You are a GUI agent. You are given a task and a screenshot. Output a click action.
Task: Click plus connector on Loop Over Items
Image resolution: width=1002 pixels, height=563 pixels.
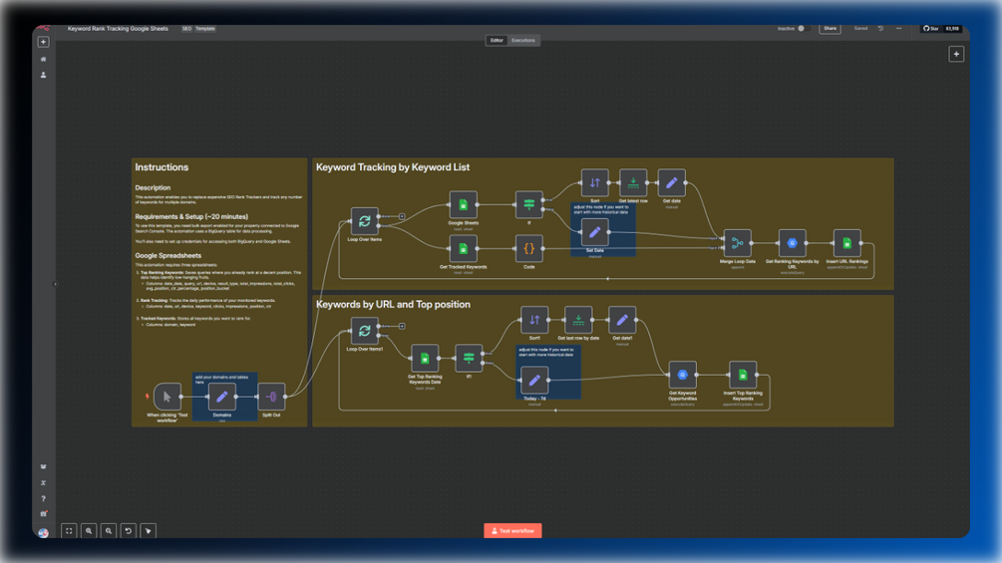tap(402, 216)
